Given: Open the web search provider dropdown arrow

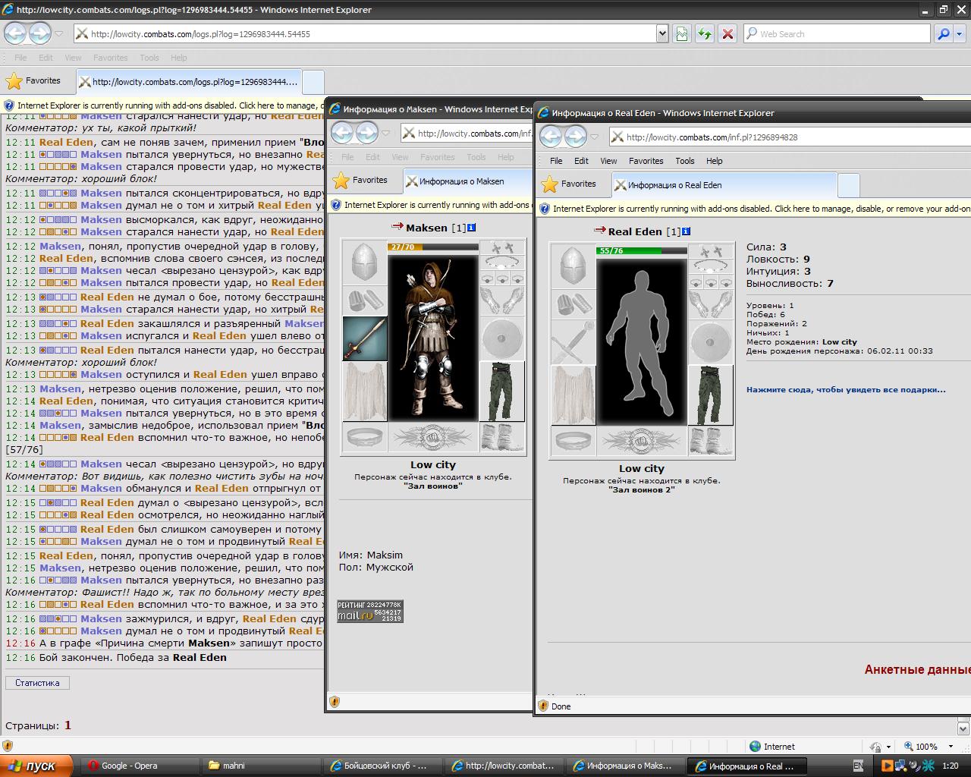Looking at the screenshot, I should pyautogui.click(x=960, y=33).
